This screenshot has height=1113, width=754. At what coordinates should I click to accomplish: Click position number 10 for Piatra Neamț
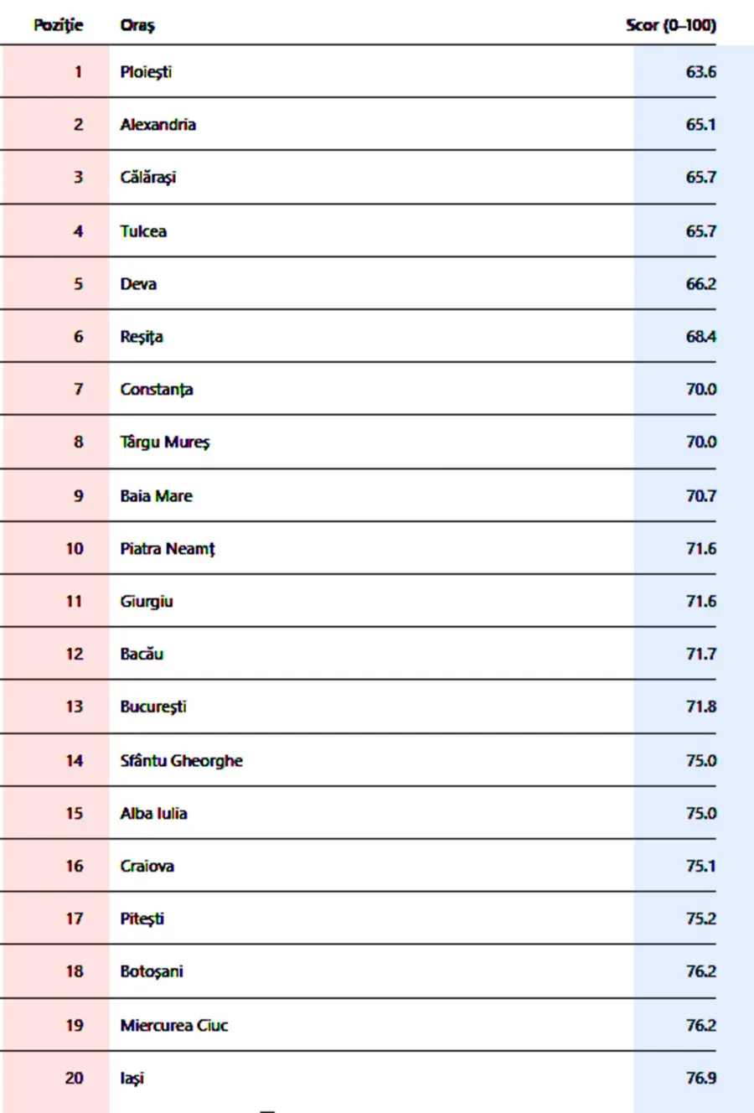[x=75, y=549]
